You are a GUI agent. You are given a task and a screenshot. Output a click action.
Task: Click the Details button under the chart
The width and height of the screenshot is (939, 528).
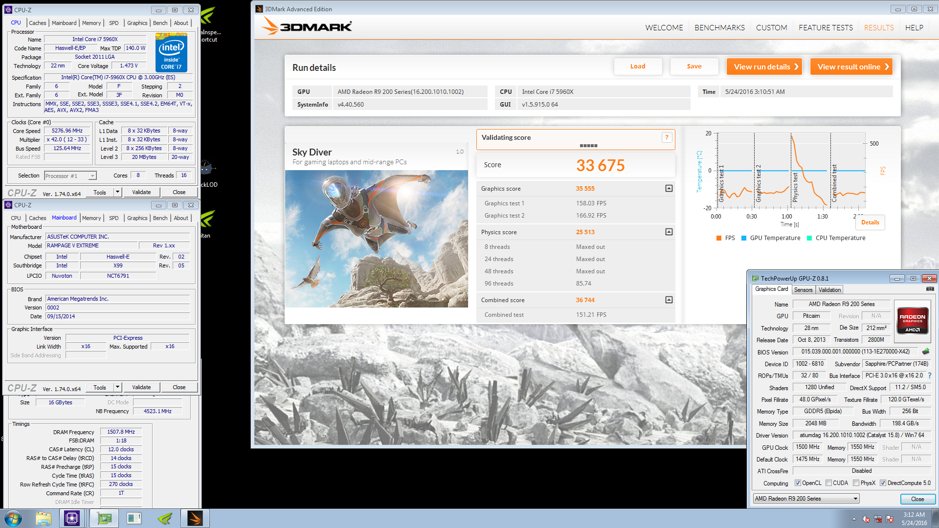coord(870,222)
